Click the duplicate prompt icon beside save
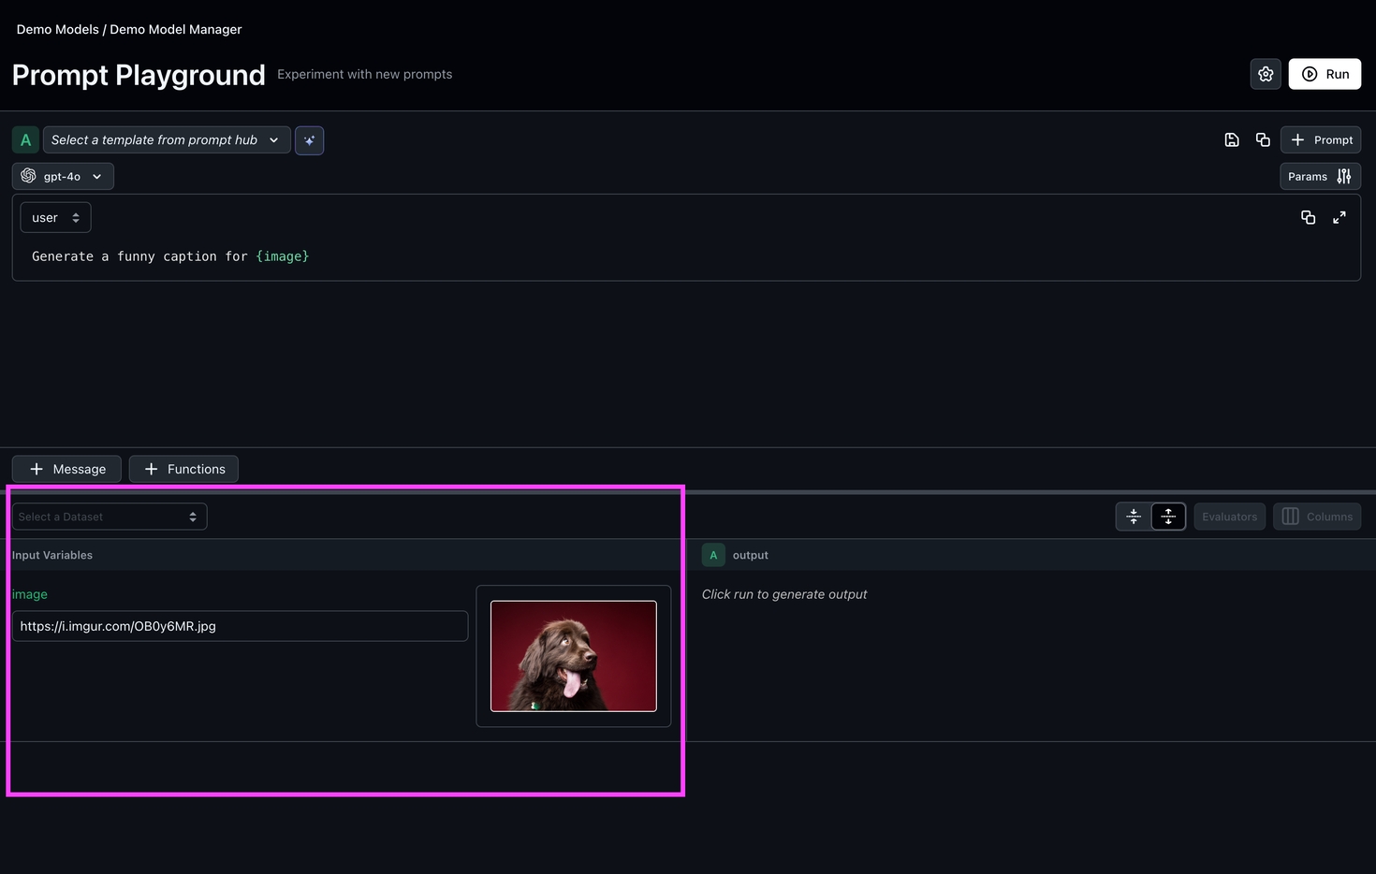Image resolution: width=1376 pixels, height=874 pixels. tap(1263, 139)
